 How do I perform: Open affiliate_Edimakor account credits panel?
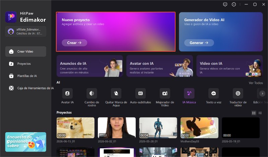26,32
